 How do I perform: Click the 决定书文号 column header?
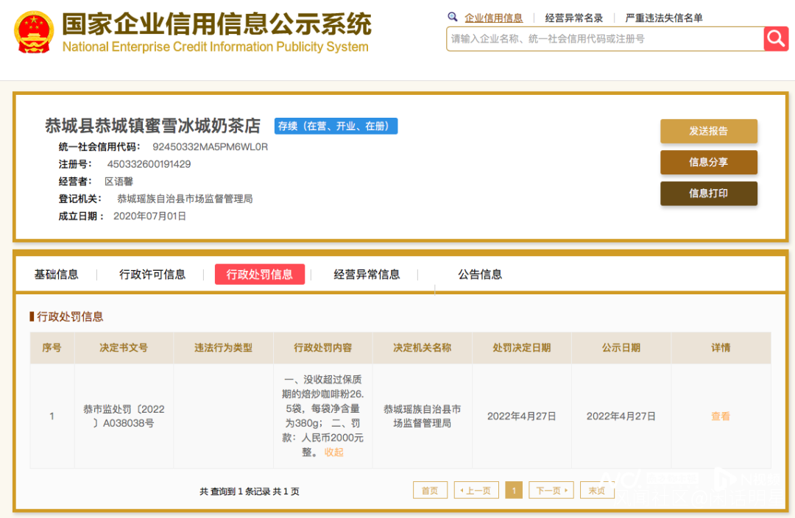(124, 348)
